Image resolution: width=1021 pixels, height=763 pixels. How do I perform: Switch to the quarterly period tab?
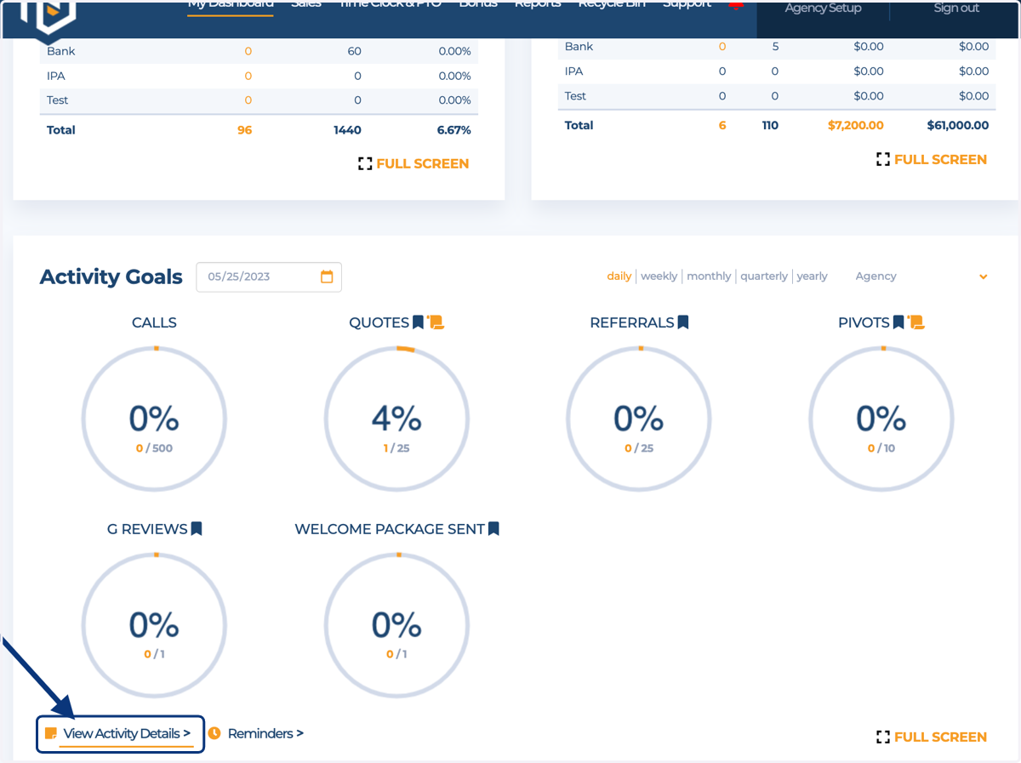point(764,276)
